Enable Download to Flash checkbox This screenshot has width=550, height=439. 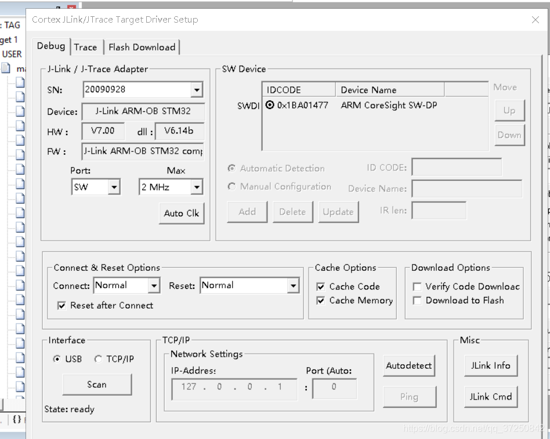pos(417,300)
